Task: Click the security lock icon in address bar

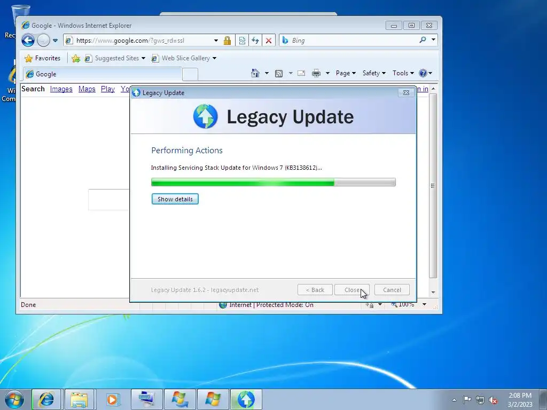Action: tap(227, 41)
